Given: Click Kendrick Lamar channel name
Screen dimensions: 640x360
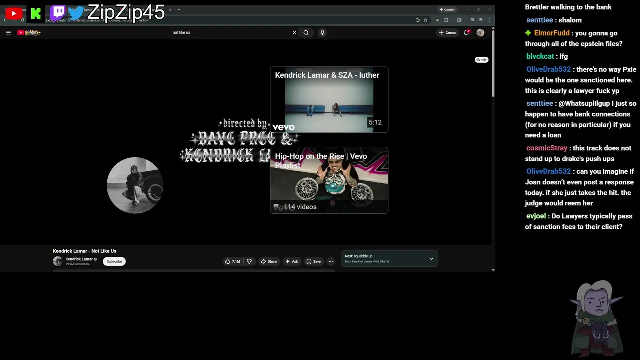Looking at the screenshot, I should click(79, 259).
